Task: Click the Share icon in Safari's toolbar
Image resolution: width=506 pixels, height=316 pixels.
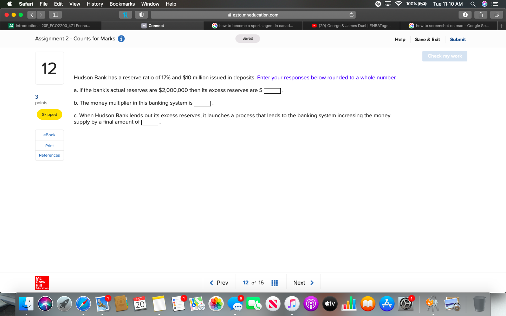Action: [x=481, y=14]
